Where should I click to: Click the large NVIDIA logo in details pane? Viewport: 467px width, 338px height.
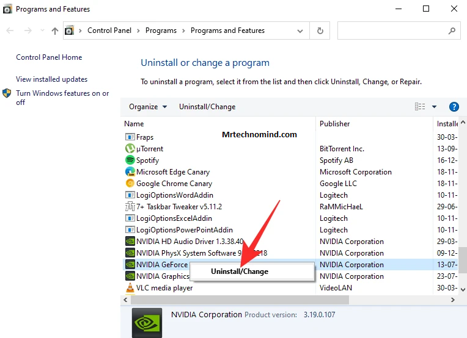click(147, 323)
